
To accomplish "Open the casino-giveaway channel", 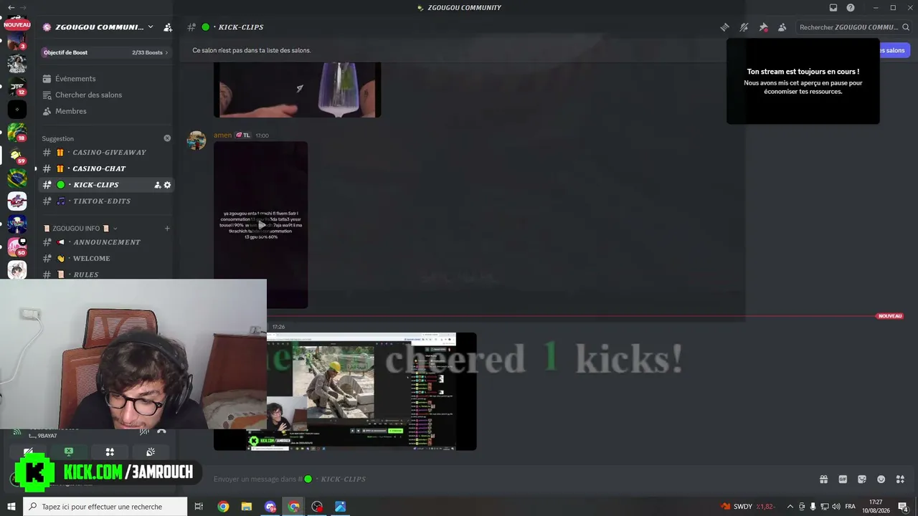I will 105,152.
